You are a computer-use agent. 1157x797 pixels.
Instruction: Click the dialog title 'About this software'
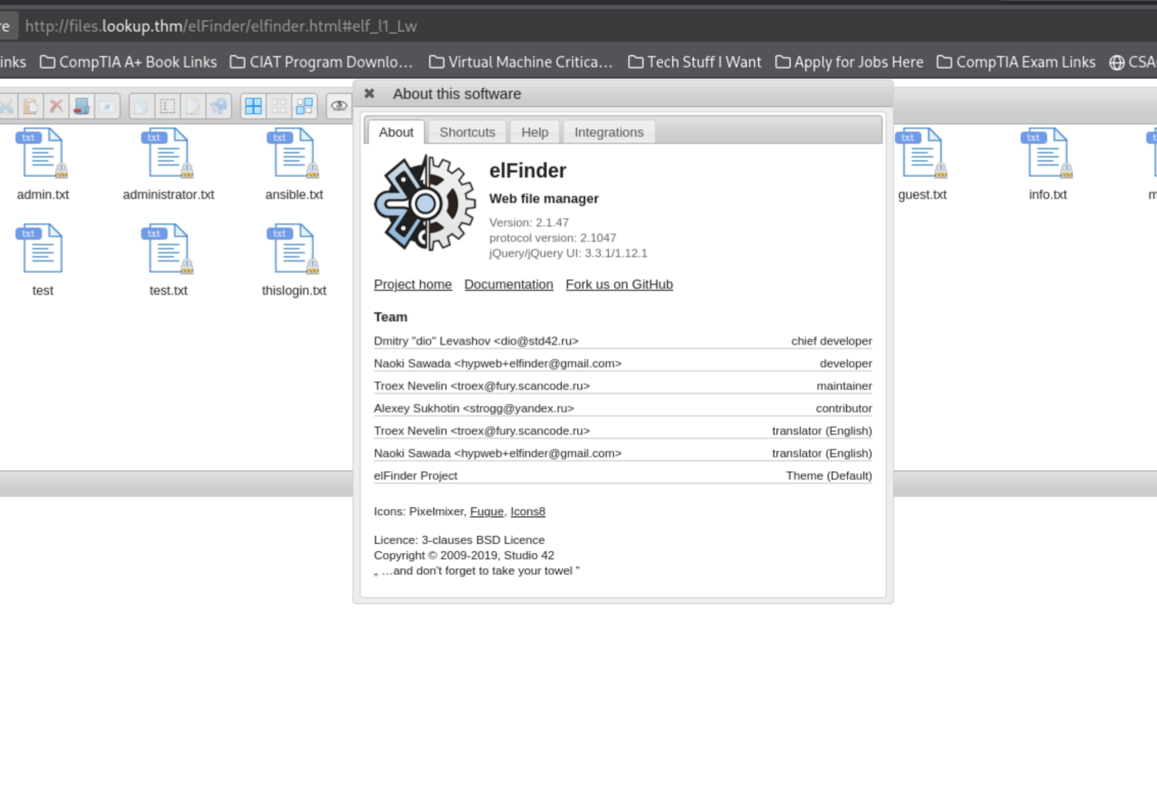tap(457, 94)
